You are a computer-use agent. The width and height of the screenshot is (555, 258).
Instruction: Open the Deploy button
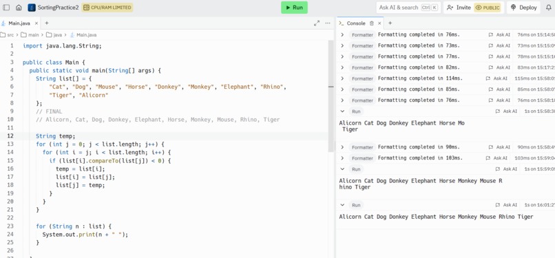(523, 8)
